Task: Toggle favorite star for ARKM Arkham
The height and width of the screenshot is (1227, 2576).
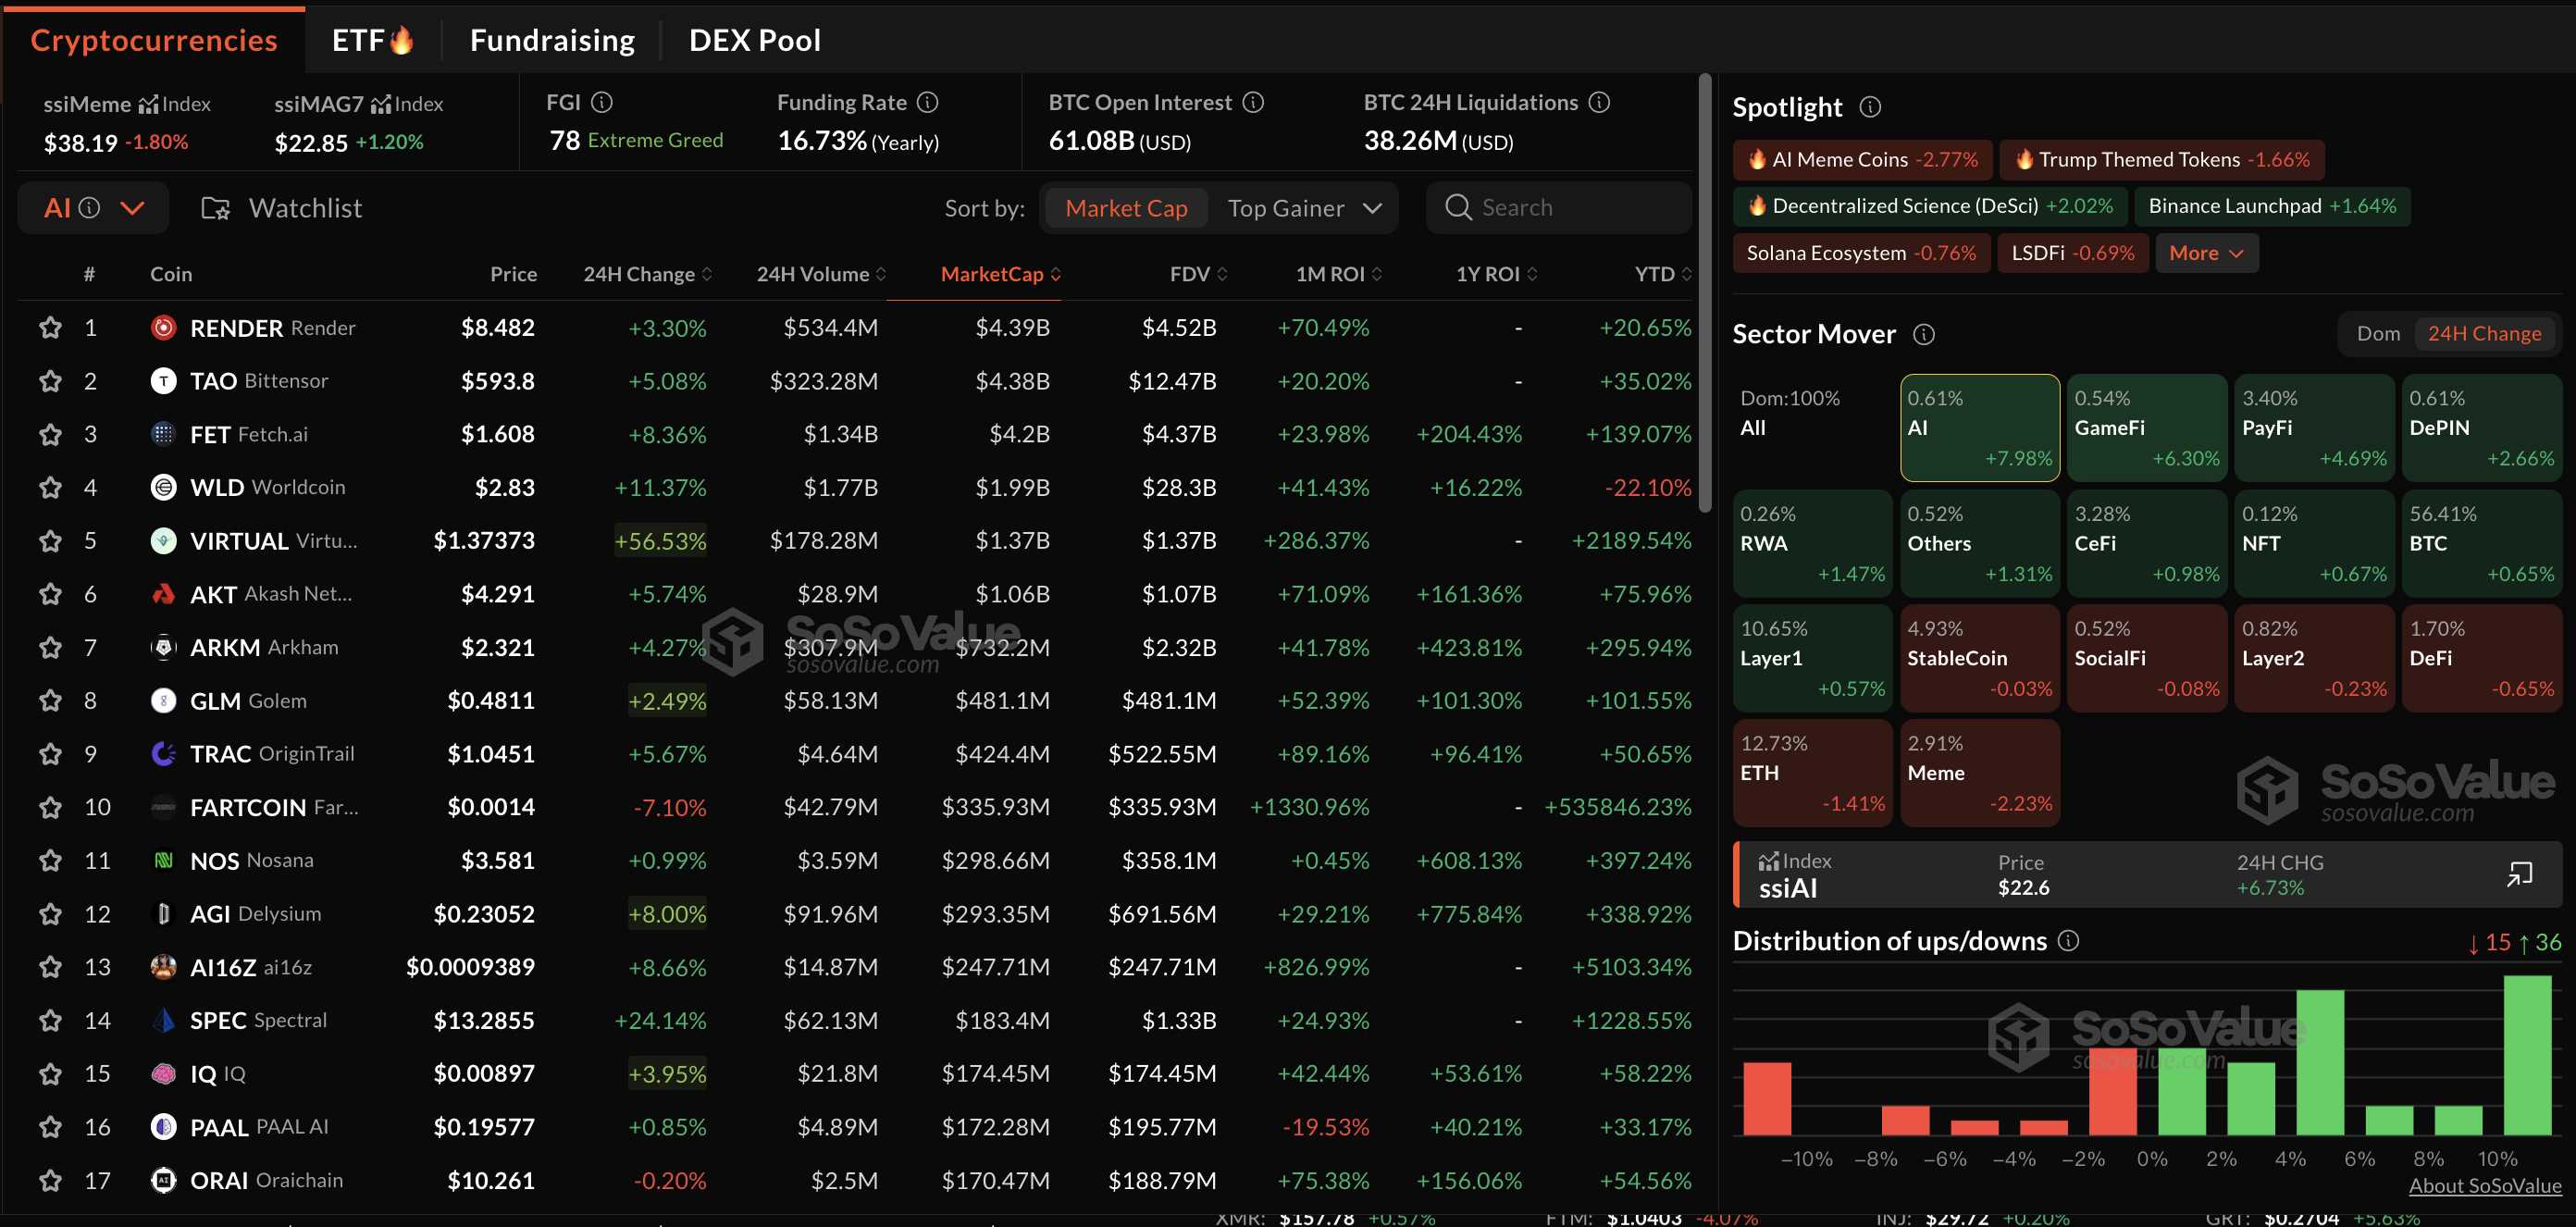Action: click(x=50, y=647)
